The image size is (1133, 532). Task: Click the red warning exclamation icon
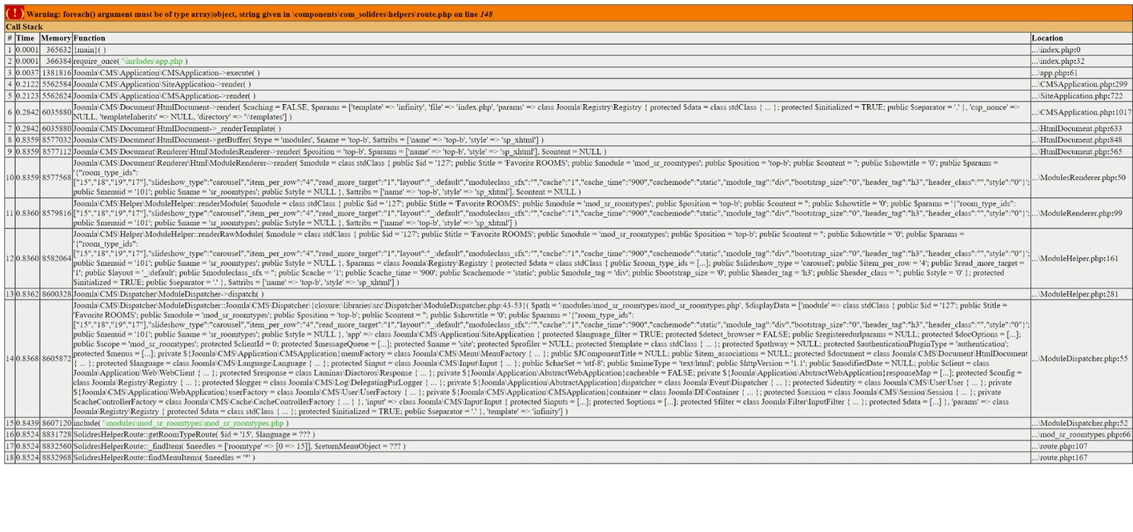(x=14, y=13)
